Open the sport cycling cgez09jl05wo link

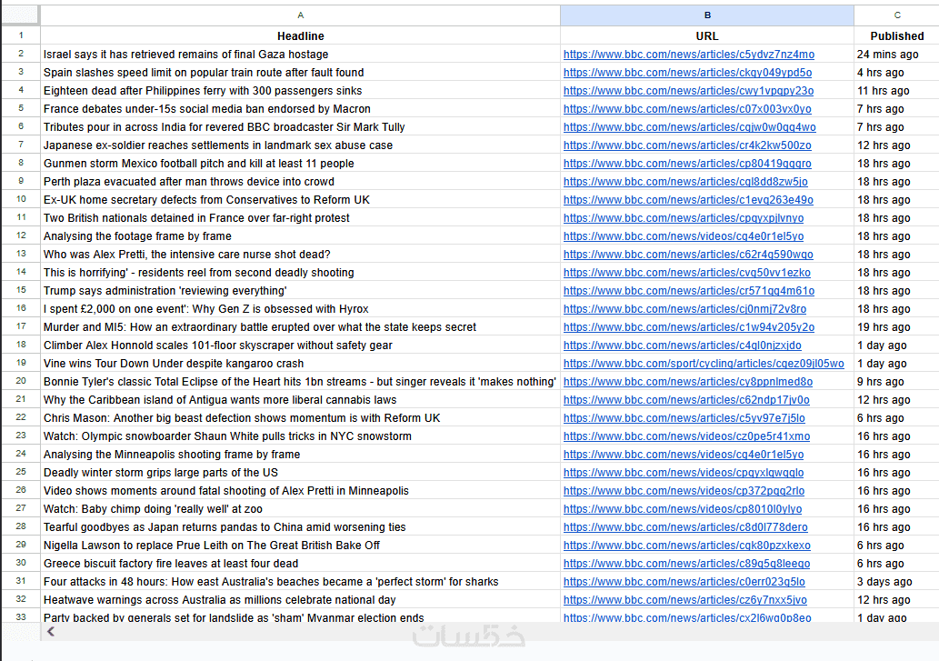coord(704,364)
